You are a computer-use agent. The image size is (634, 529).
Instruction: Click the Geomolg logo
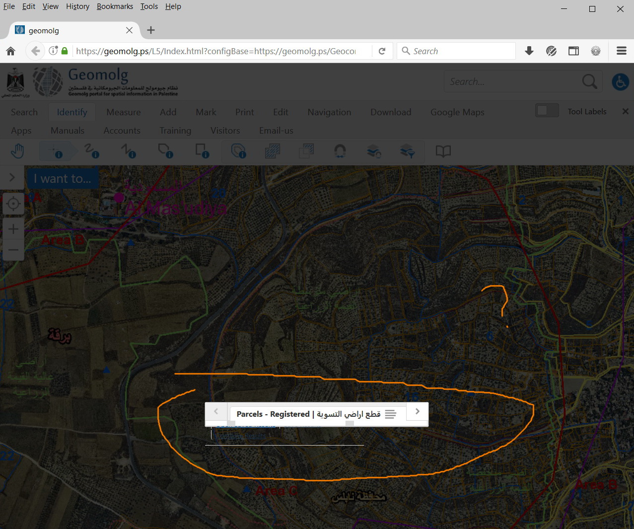pos(105,82)
